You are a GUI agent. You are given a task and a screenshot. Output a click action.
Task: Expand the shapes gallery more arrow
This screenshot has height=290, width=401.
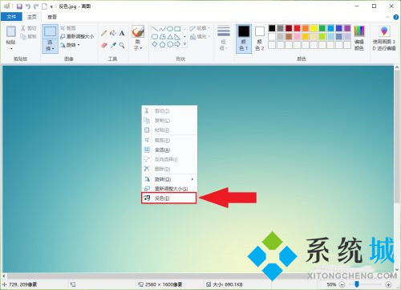pyautogui.click(x=184, y=44)
